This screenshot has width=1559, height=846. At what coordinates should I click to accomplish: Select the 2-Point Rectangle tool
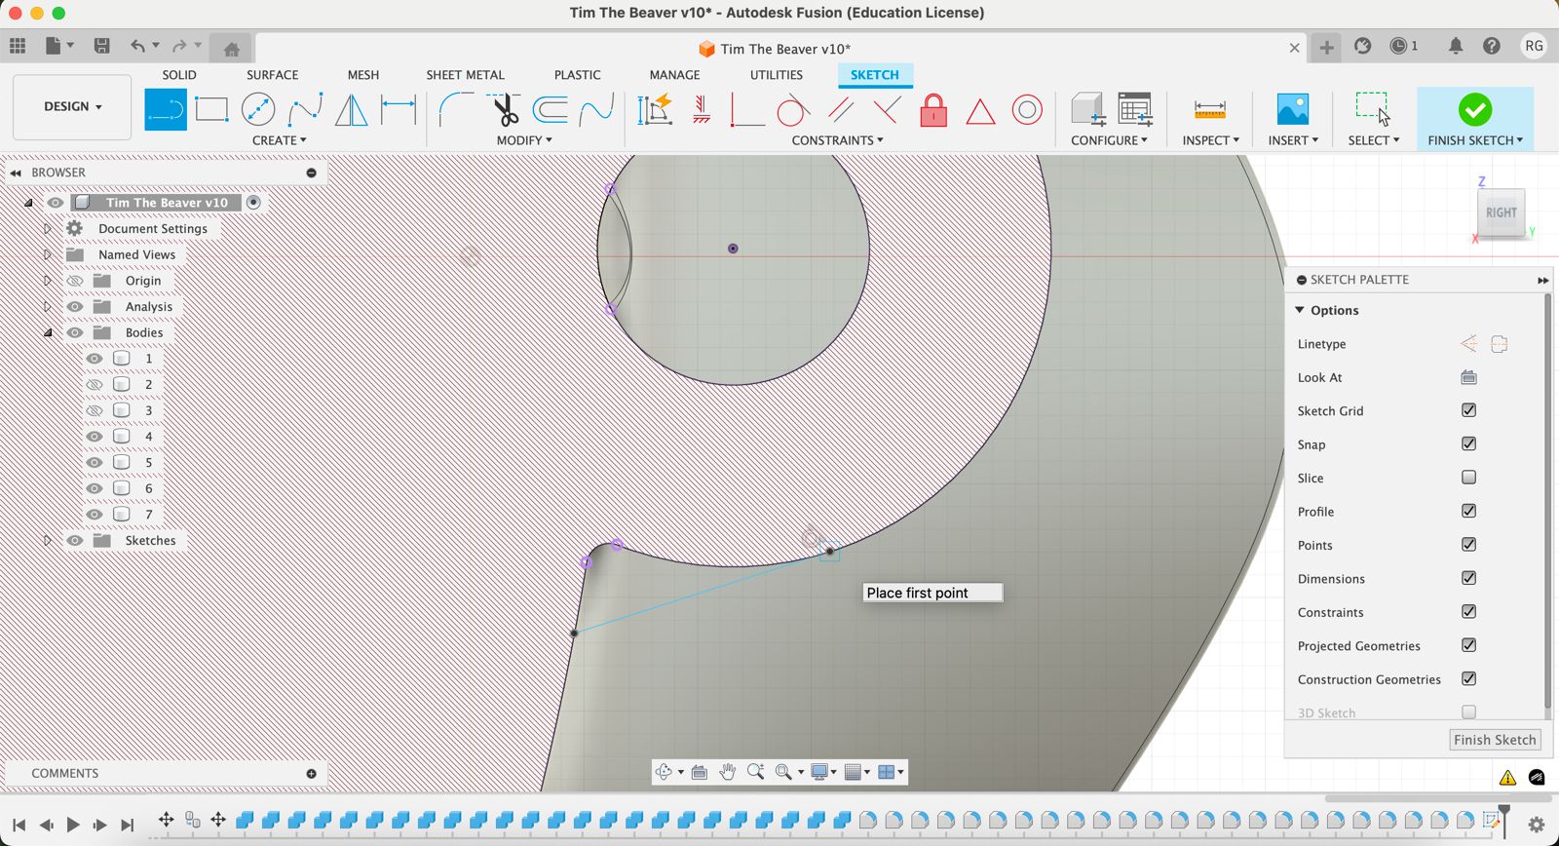tap(211, 110)
